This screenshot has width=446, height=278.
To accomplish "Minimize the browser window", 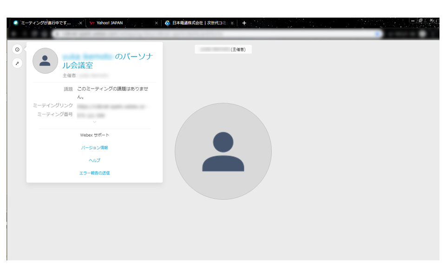I will coord(413,21).
